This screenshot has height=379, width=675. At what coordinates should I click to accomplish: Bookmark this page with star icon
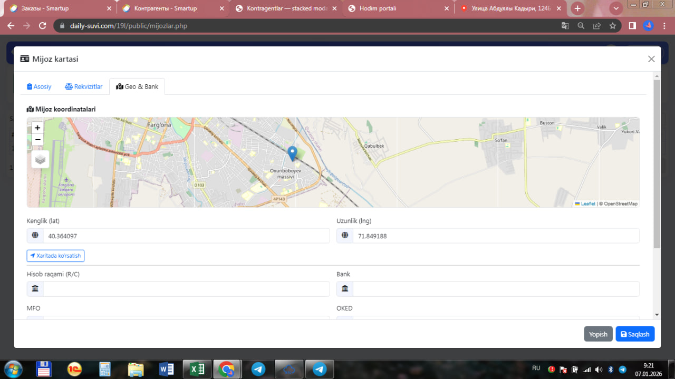pos(612,25)
